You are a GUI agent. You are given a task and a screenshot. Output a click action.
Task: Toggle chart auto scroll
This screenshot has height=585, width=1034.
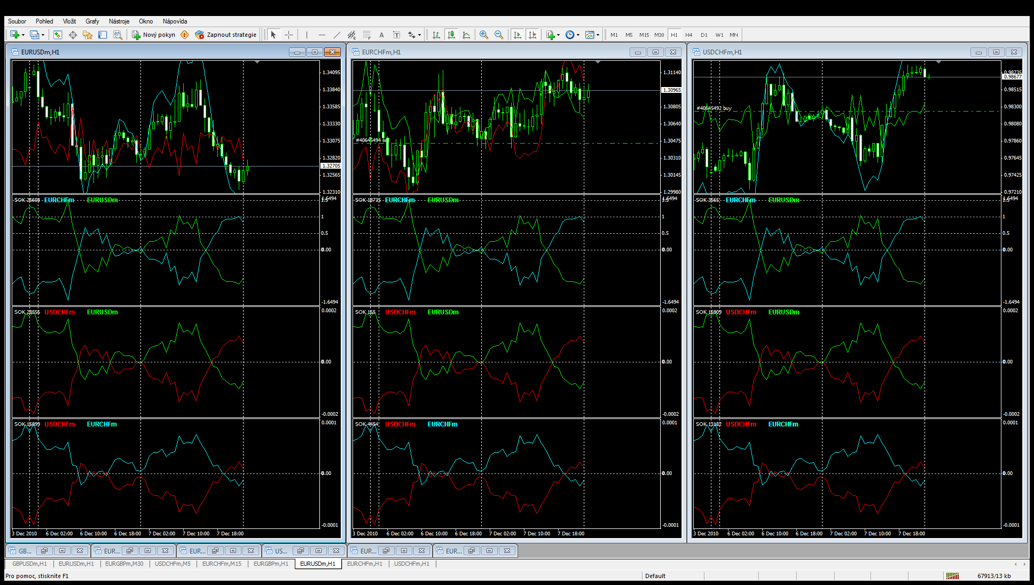point(517,35)
